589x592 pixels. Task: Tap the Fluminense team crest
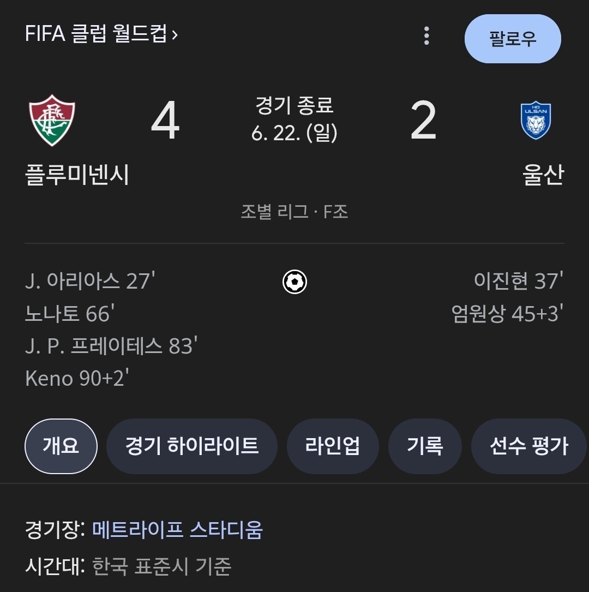tap(52, 120)
